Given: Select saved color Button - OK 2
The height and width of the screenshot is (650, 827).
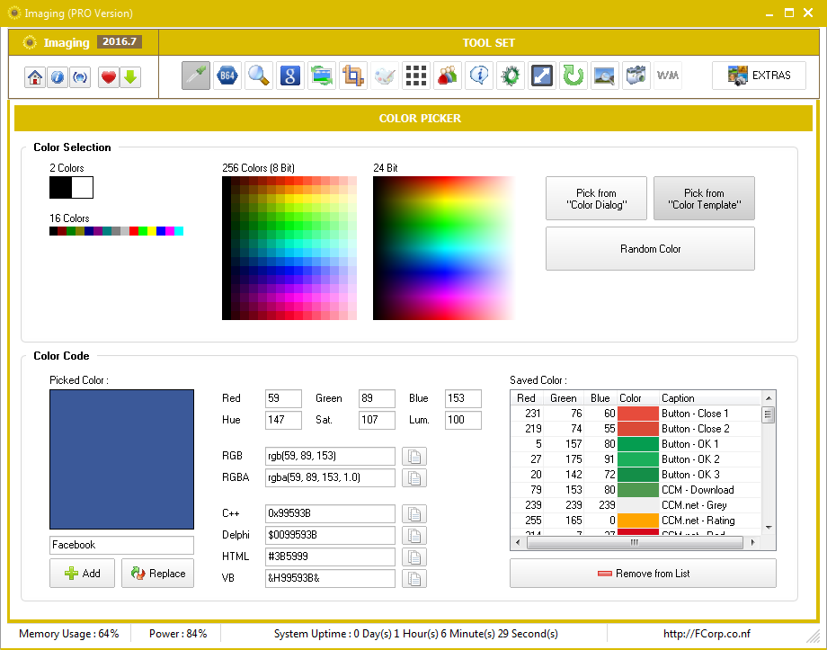Looking at the screenshot, I should pos(636,459).
